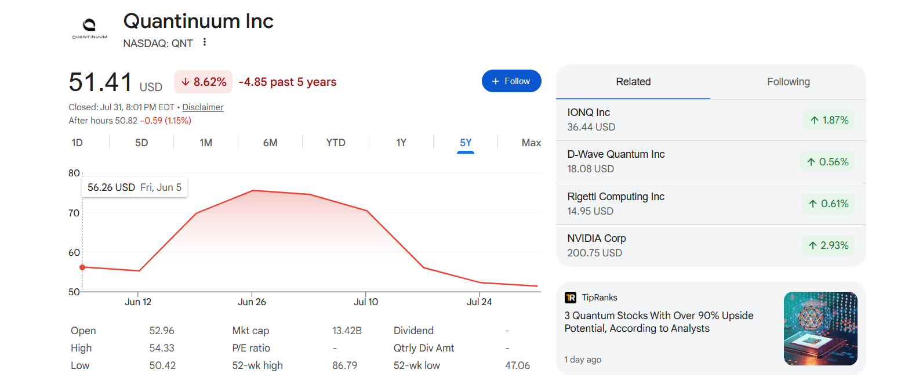Click the quantum chip article thumbnail
Screen dimensions: 919x384
pyautogui.click(x=820, y=328)
